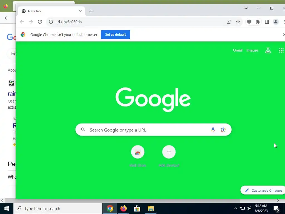Open Windows Start menu
The width and height of the screenshot is (285, 214).
click(x=7, y=208)
